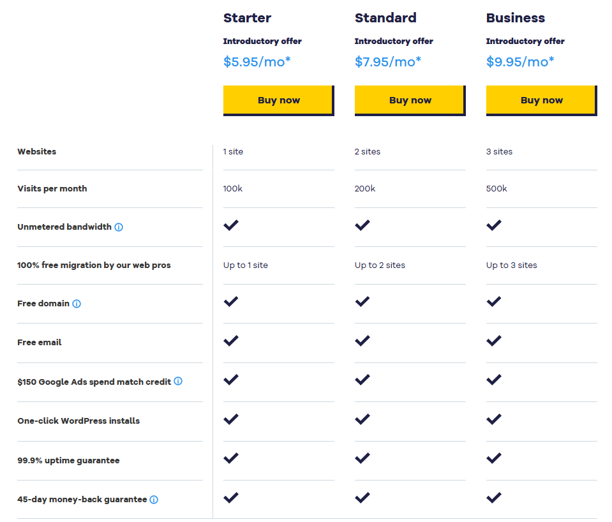The image size is (612, 522).
Task: Click the Standard plan heading
Action: click(385, 18)
